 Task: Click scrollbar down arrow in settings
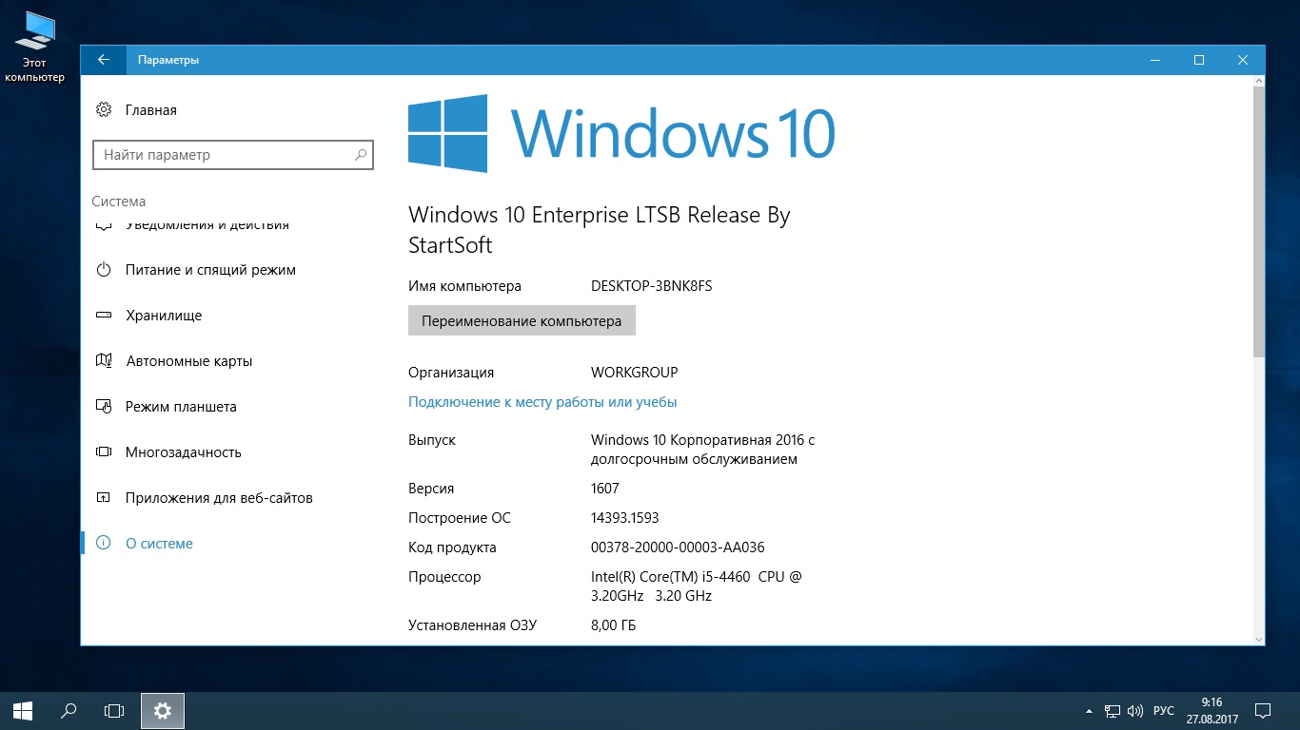click(1259, 640)
